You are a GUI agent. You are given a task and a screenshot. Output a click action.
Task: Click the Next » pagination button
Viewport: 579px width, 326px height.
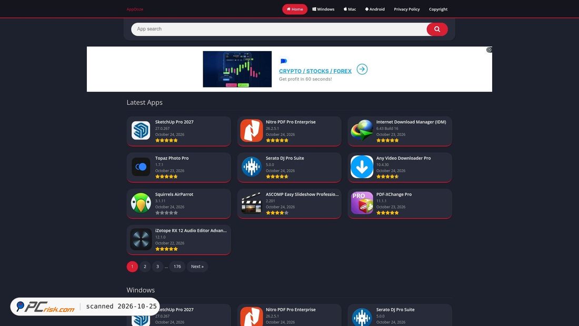pos(197,266)
